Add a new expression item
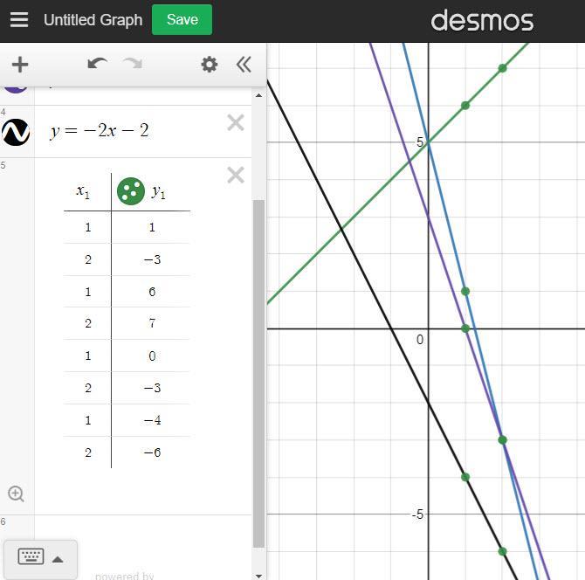The height and width of the screenshot is (580, 585). click(20, 65)
